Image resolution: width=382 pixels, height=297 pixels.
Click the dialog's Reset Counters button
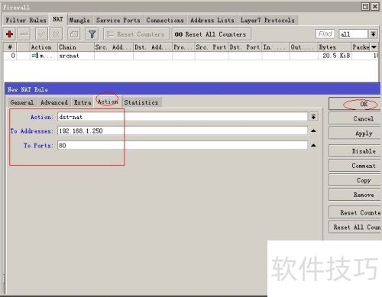click(x=355, y=212)
